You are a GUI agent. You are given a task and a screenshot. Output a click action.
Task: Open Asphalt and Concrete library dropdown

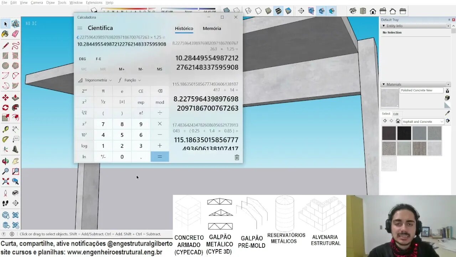[x=423, y=122]
